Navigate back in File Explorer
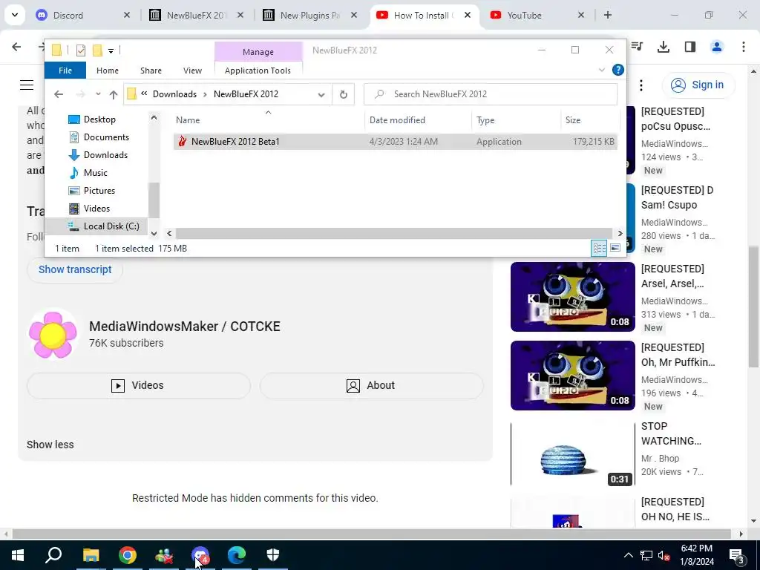Screen dimensions: 760x570 click(59, 94)
